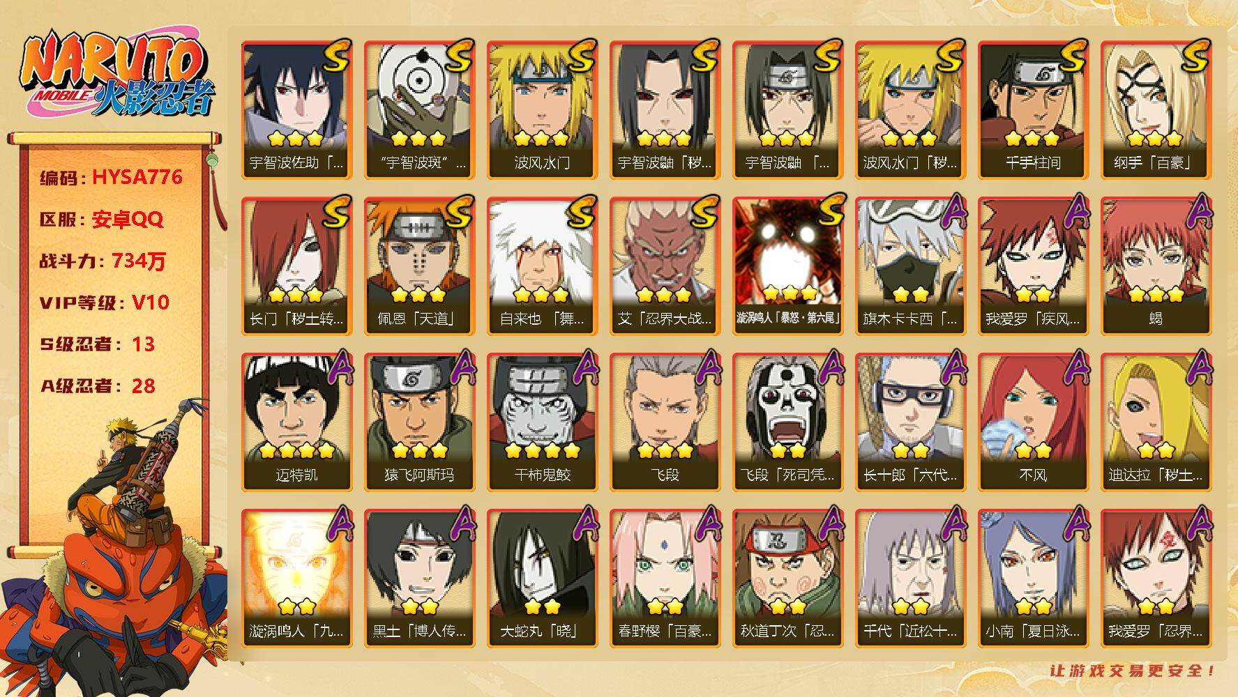Click the 佩恩「天道」 ninja portrait
The width and height of the screenshot is (1238, 697).
[419, 266]
